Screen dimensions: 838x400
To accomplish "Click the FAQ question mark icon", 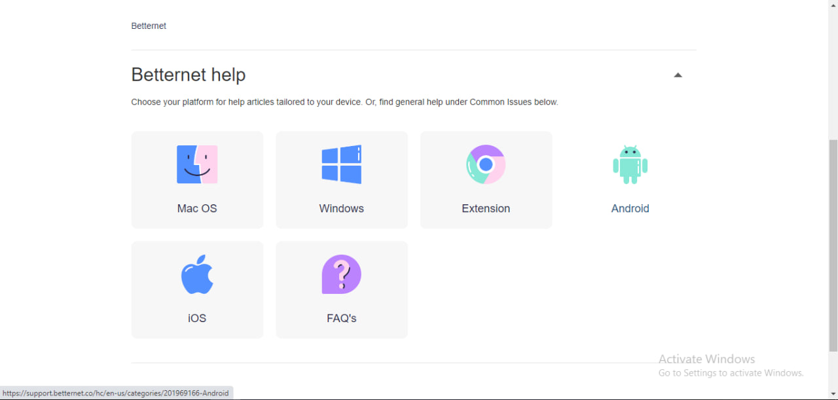I will coord(341,274).
